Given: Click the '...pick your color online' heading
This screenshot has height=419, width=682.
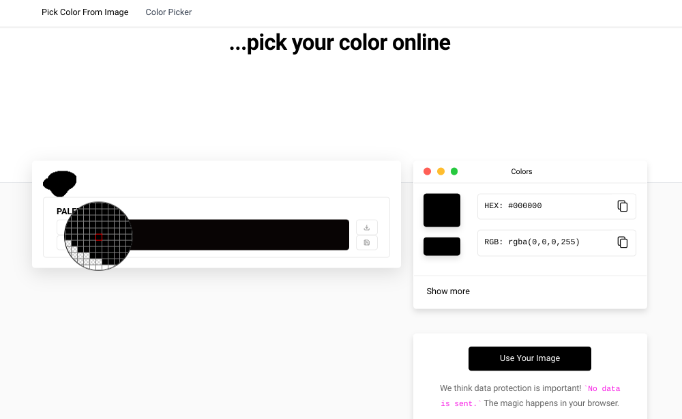Looking at the screenshot, I should pyautogui.click(x=340, y=43).
